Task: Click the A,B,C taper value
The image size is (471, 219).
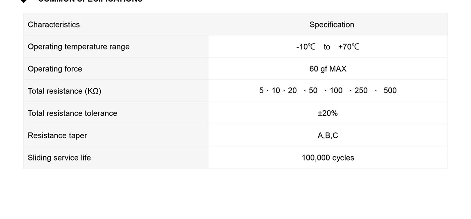Action: [328, 135]
